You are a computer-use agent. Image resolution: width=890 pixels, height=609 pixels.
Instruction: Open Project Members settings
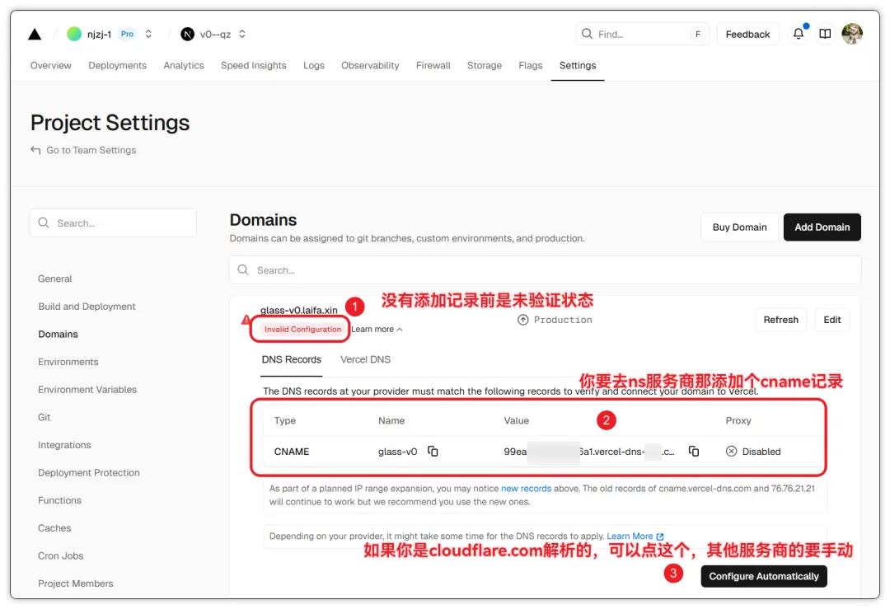[76, 583]
